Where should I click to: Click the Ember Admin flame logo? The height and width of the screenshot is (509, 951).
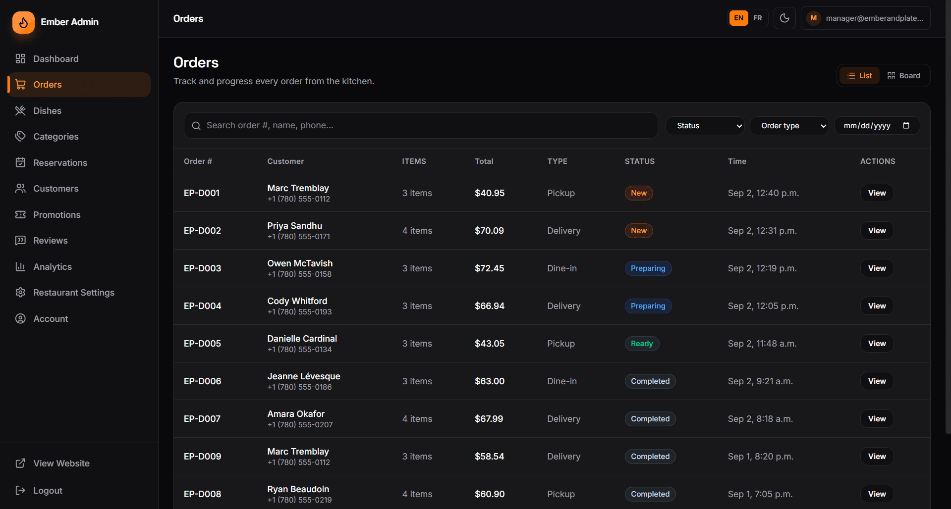click(x=23, y=22)
